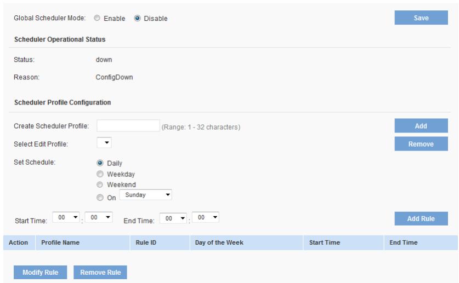Focus the Create Scheduler Profile text field

click(128, 126)
